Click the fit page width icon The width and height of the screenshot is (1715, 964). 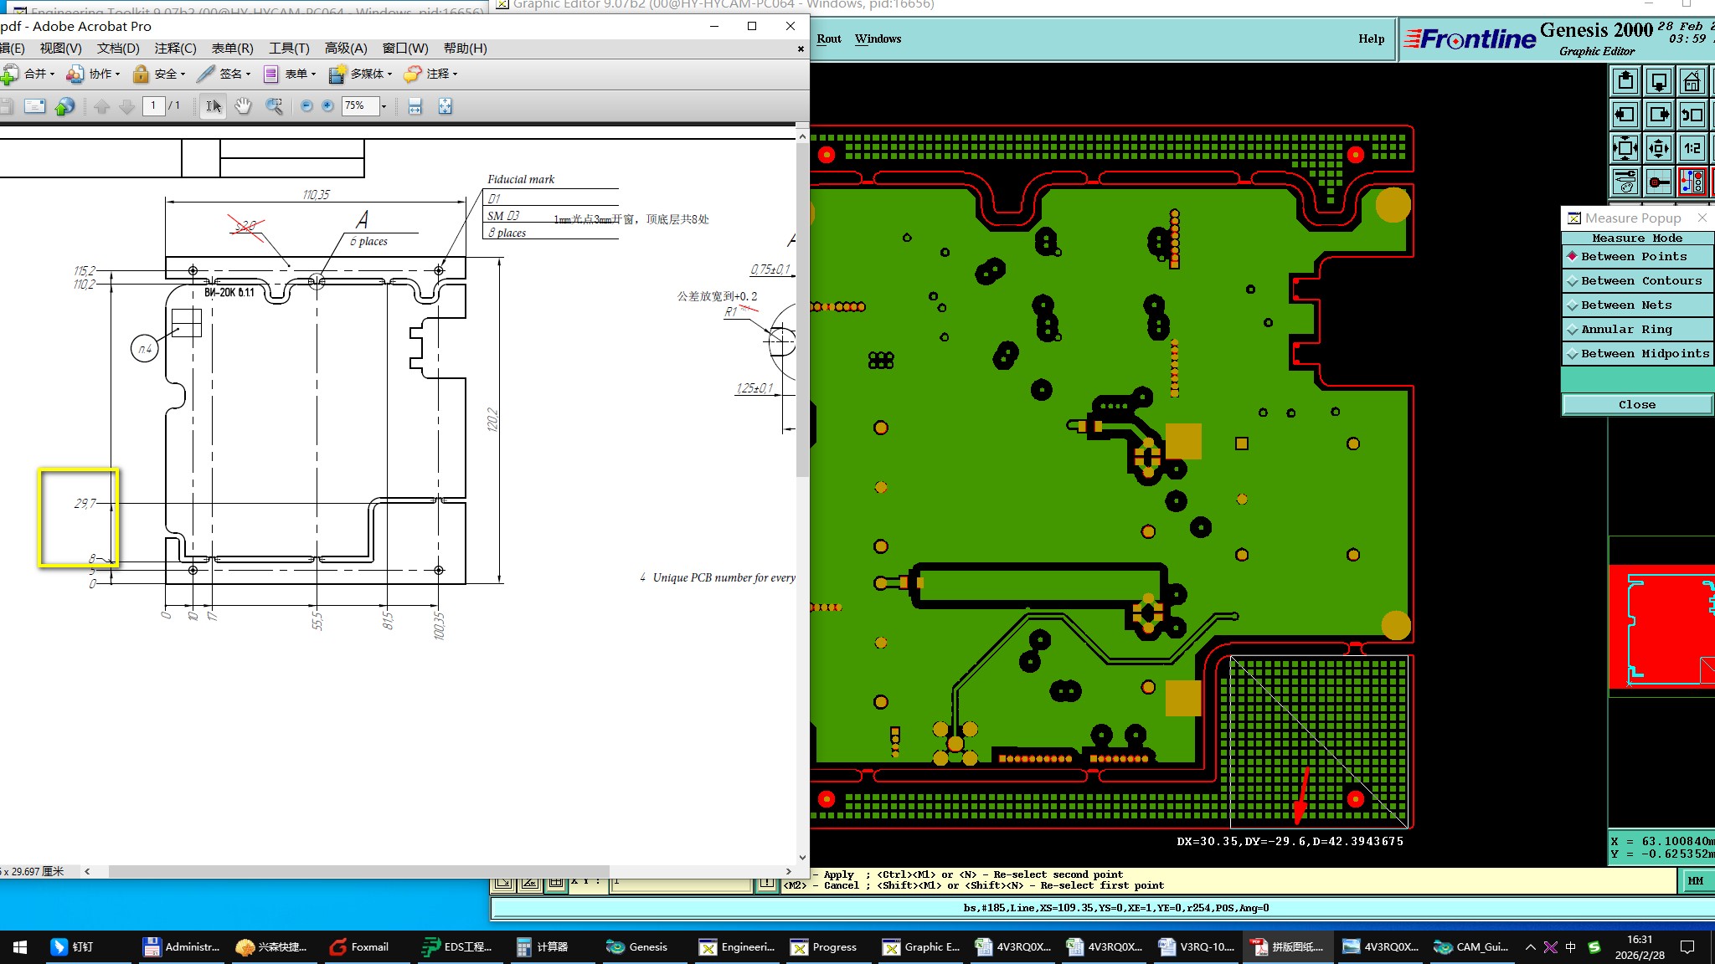(x=415, y=106)
